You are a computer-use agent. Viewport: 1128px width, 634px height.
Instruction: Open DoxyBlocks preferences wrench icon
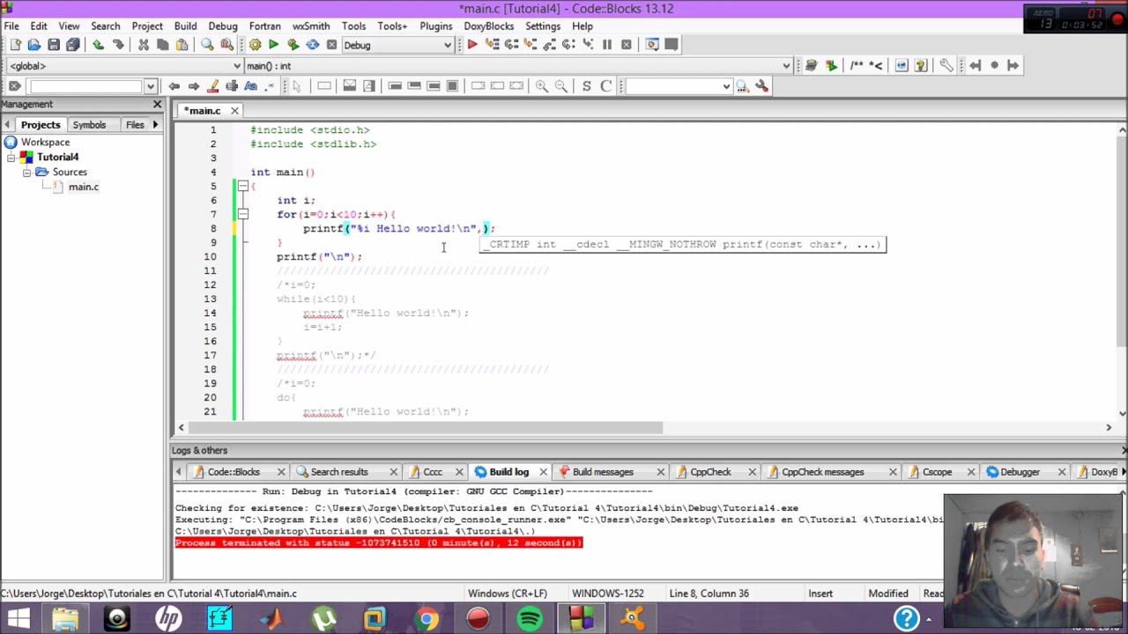click(x=946, y=65)
